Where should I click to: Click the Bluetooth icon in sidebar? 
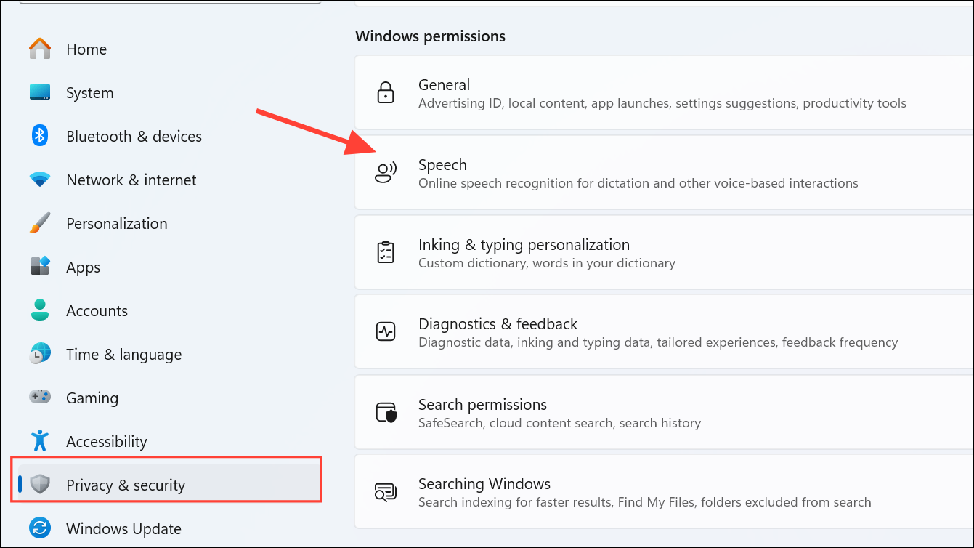point(40,135)
